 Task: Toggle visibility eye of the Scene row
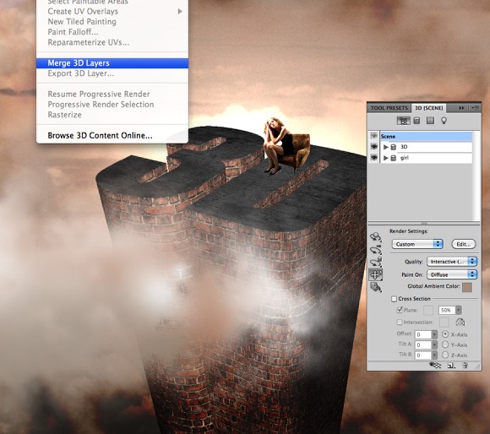click(x=373, y=136)
